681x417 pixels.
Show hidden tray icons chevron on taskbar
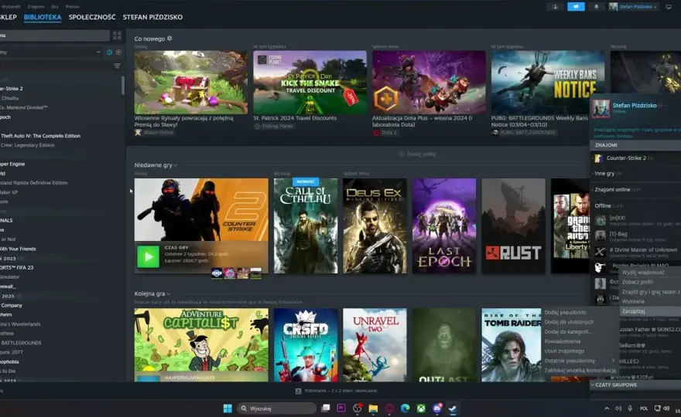pyautogui.click(x=606, y=409)
